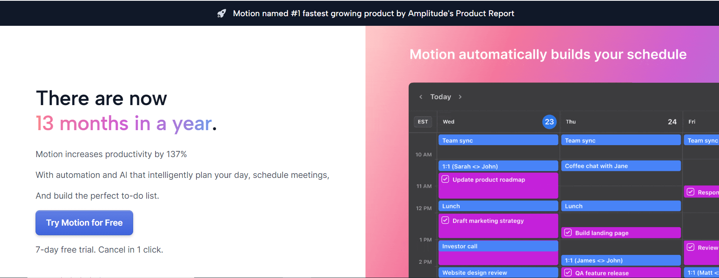Check off Draft marketing strategy task
Image resolution: width=719 pixels, height=278 pixels.
[445, 220]
